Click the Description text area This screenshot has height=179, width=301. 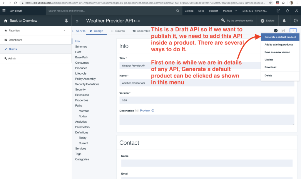click(207, 120)
